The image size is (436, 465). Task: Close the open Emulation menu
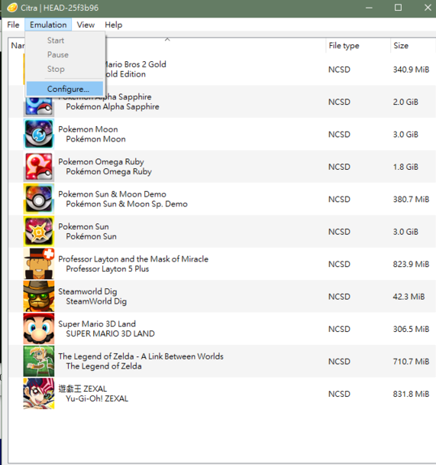(x=48, y=25)
